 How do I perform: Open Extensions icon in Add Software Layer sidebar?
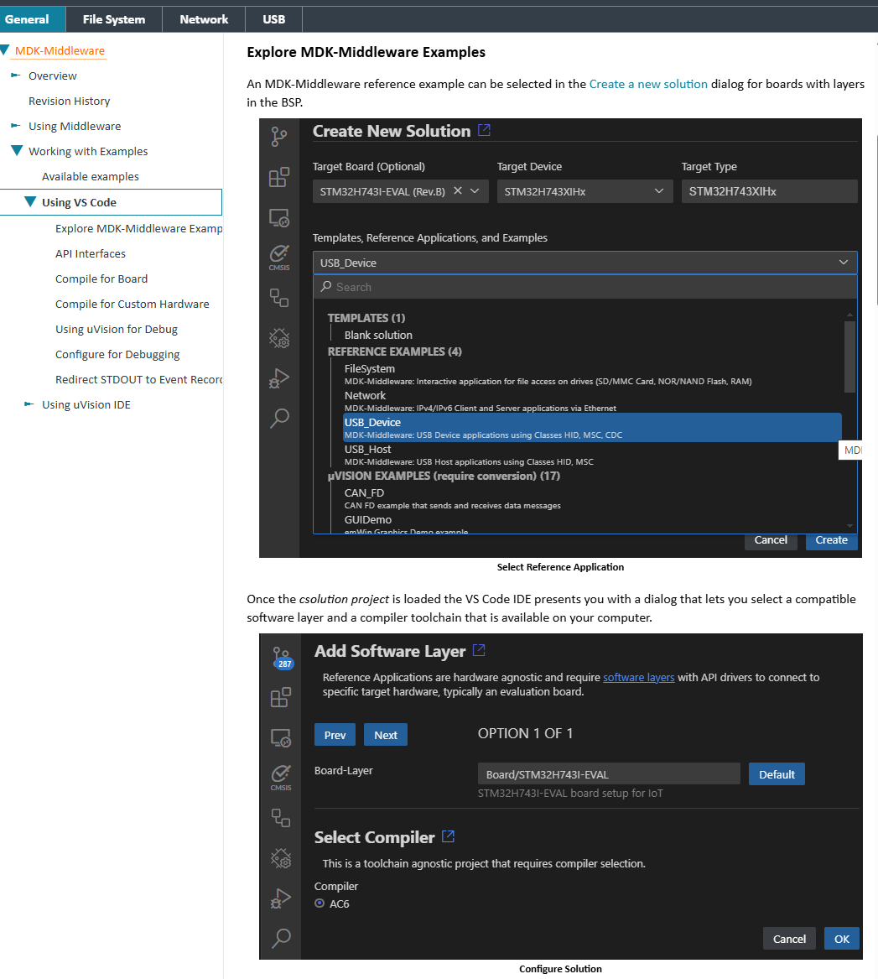tap(281, 697)
